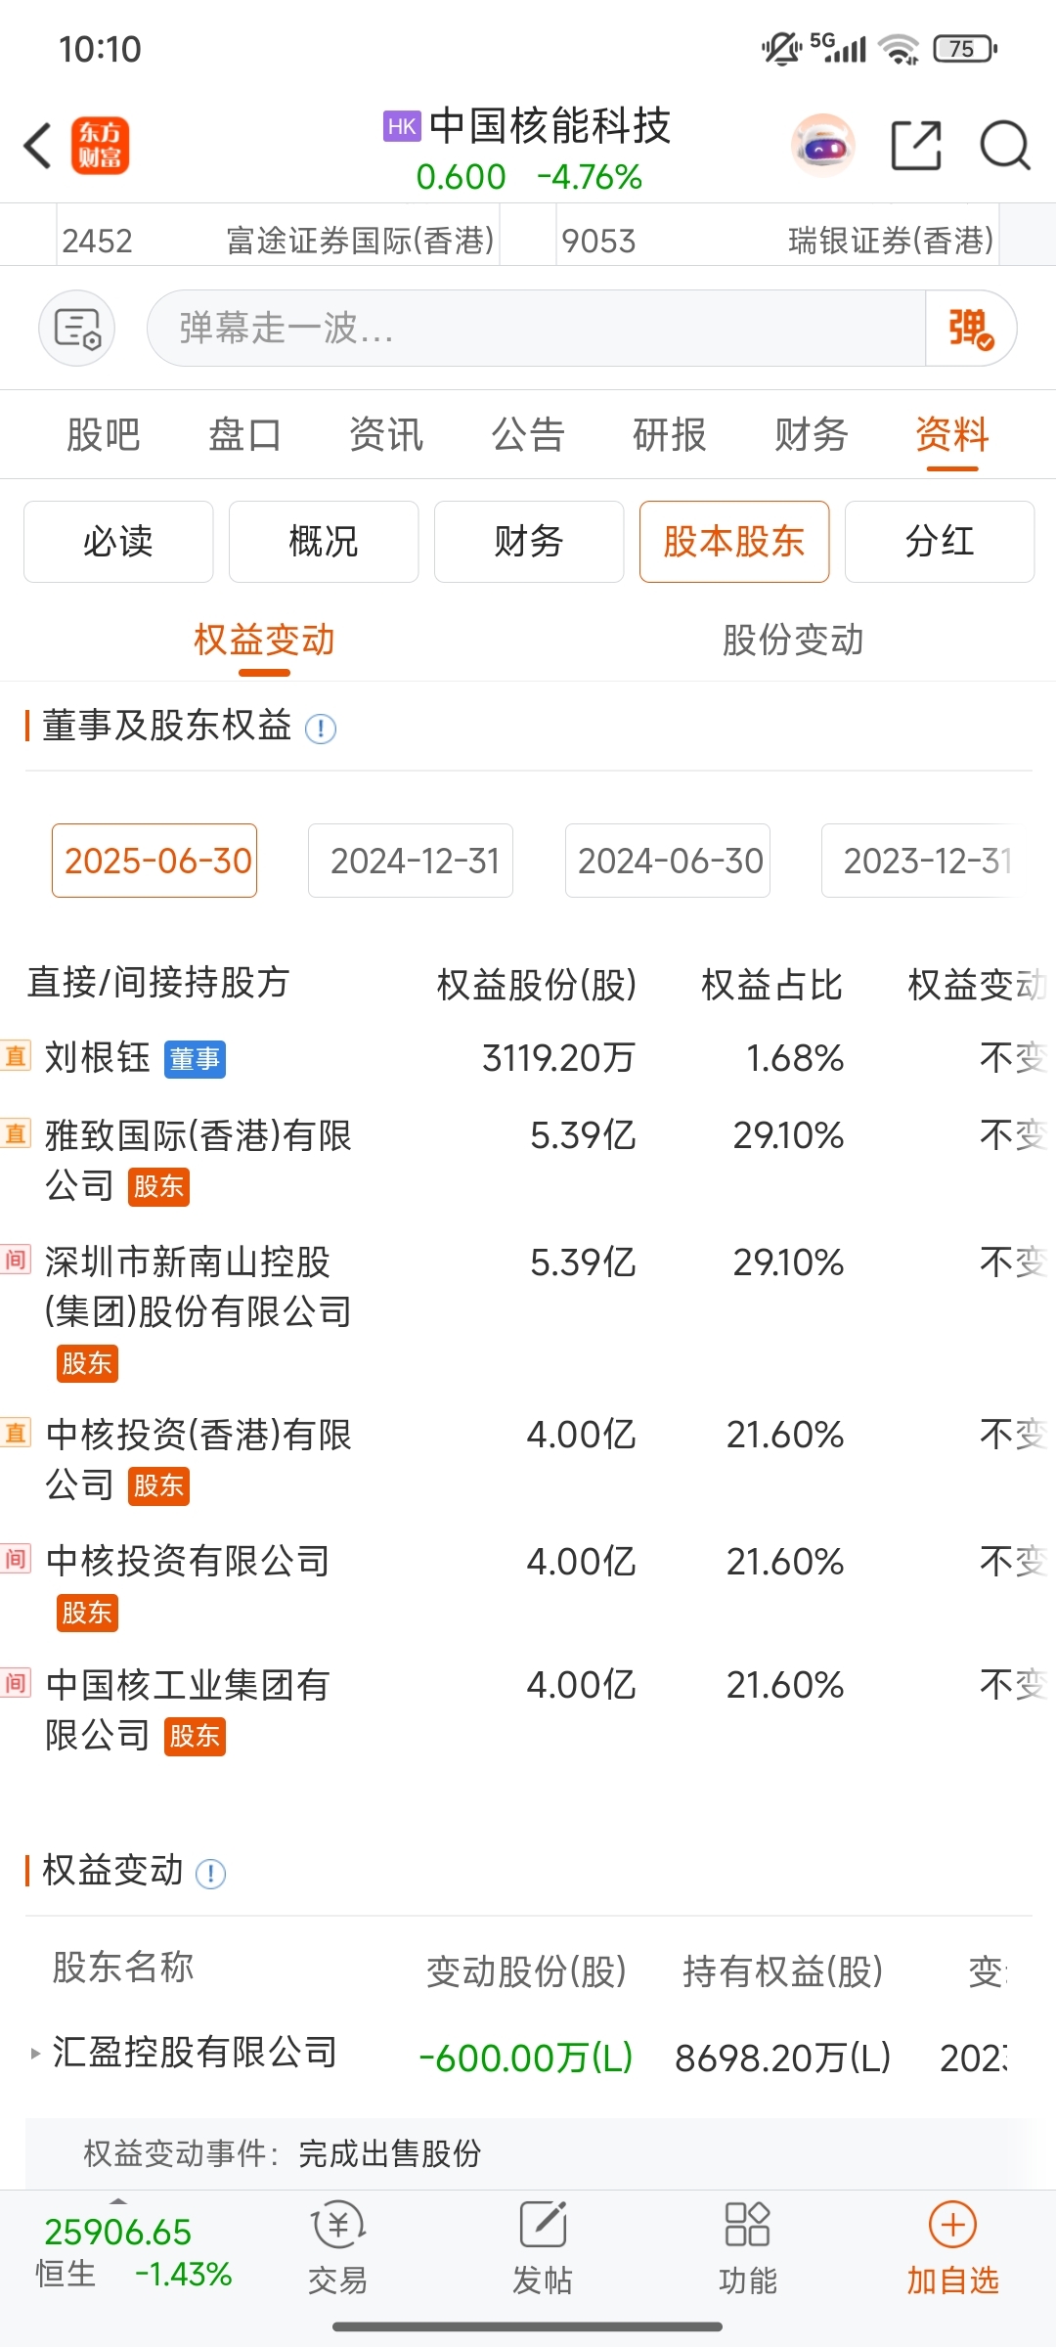Tap 雅致国际(香港)有限公司 row name
The height and width of the screenshot is (2347, 1056).
pos(198,1161)
